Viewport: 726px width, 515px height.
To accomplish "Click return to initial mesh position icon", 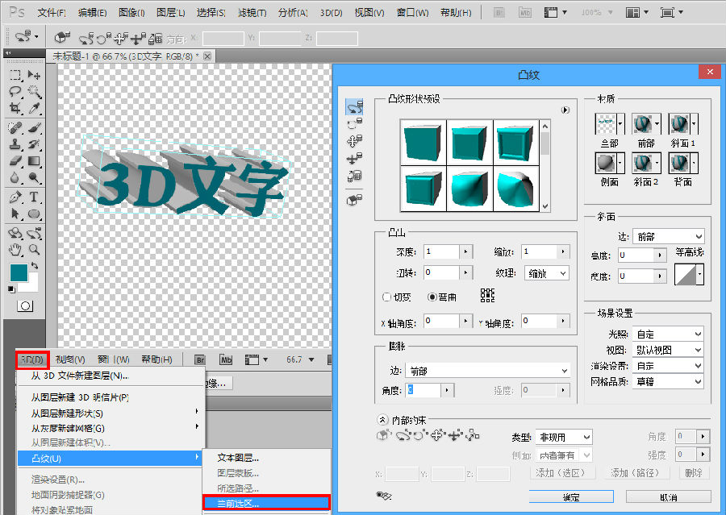I will tap(355, 199).
